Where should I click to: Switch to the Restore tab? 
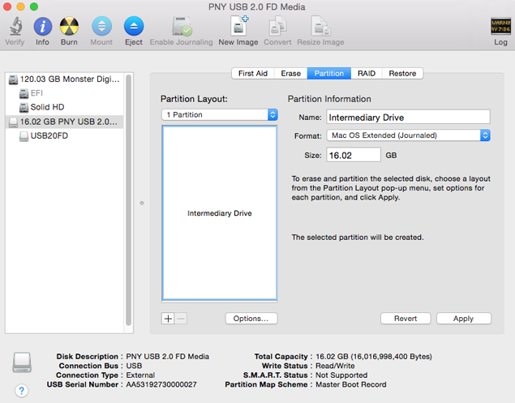(402, 73)
